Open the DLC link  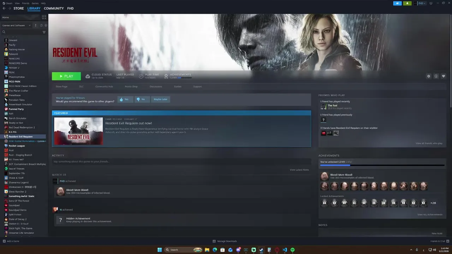(x=81, y=86)
